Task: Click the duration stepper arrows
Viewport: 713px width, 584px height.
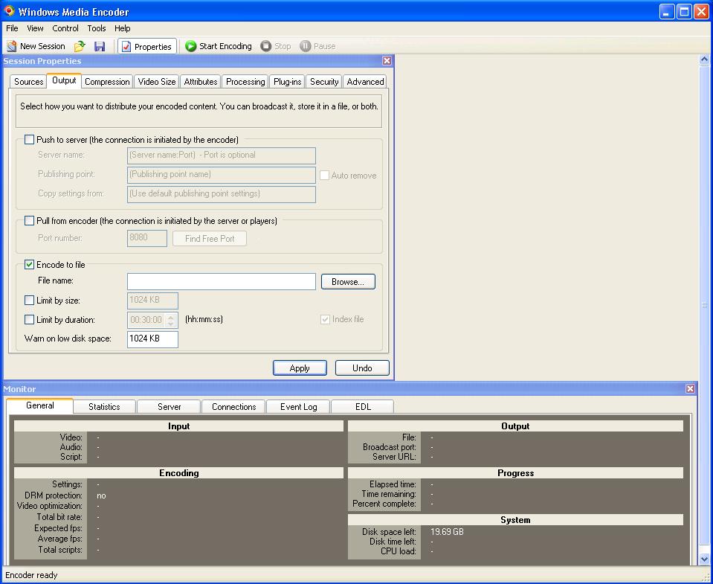Action: (x=171, y=320)
